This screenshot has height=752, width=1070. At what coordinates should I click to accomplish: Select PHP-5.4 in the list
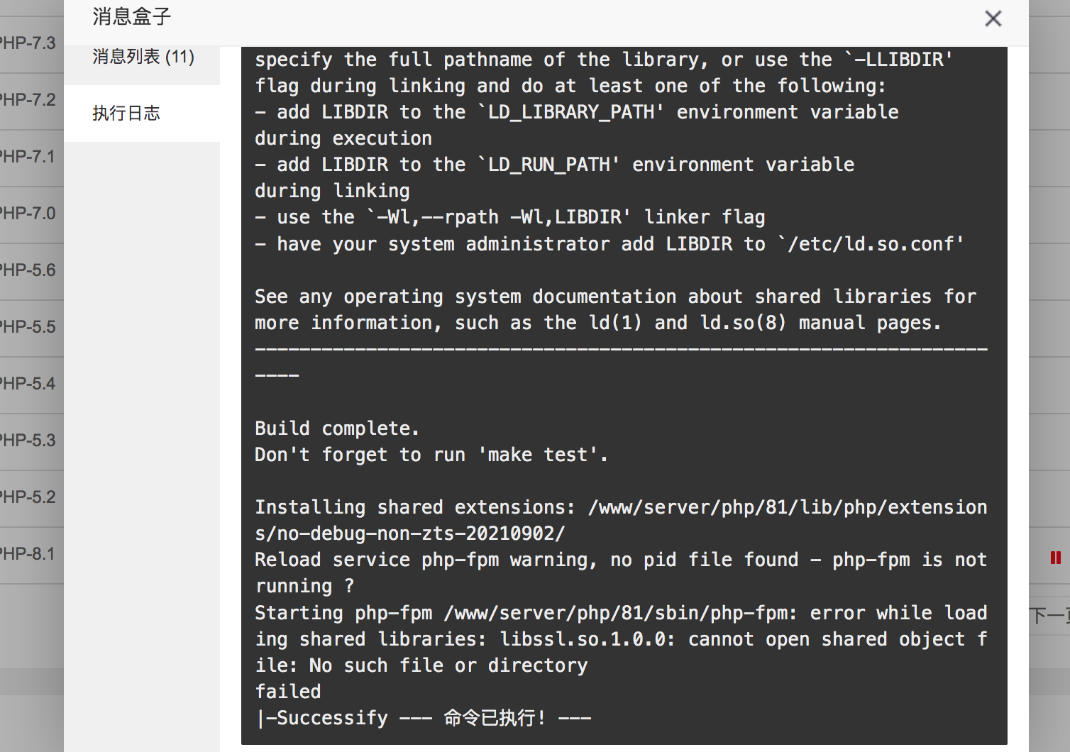tap(28, 384)
